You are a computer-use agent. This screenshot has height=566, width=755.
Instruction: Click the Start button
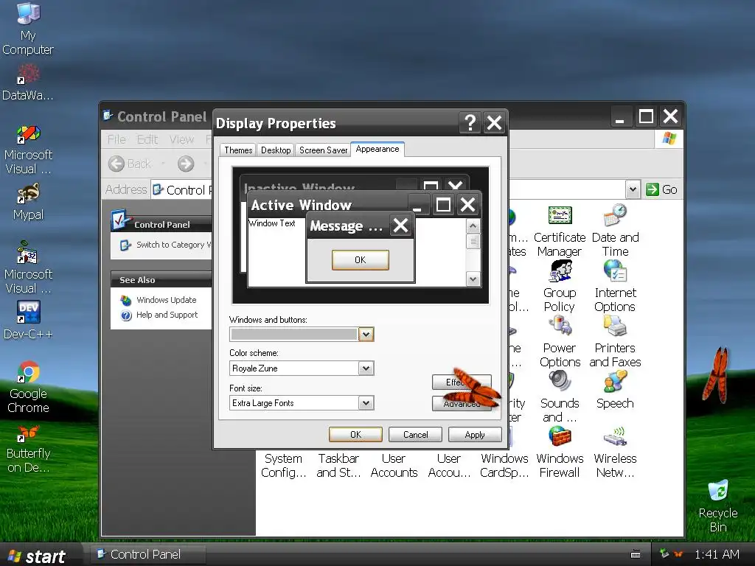(x=38, y=556)
